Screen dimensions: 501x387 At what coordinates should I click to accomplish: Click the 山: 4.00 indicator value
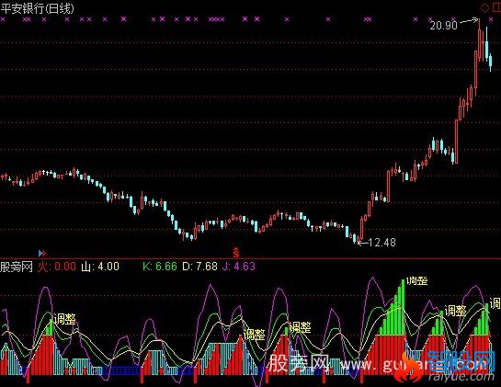click(x=100, y=267)
